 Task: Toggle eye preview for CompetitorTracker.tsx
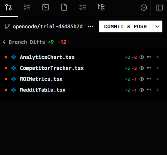[x=142, y=68]
